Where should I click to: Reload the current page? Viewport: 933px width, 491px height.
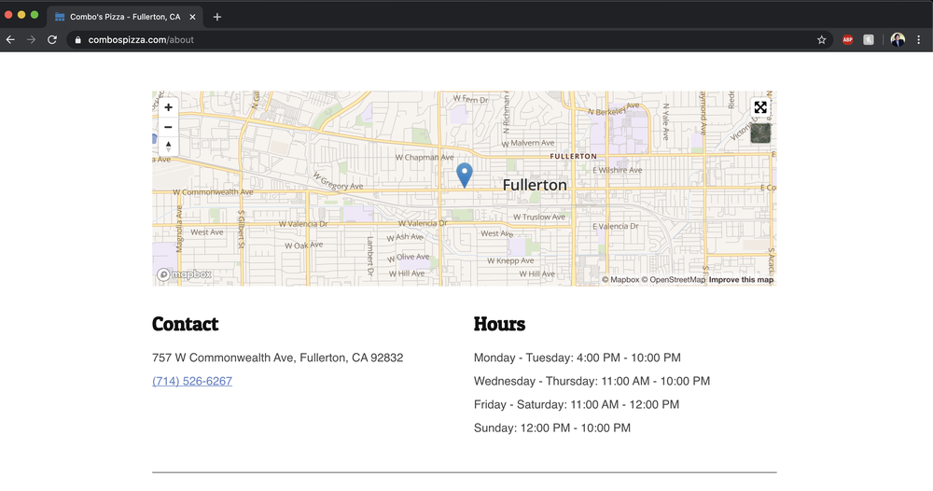(x=52, y=40)
